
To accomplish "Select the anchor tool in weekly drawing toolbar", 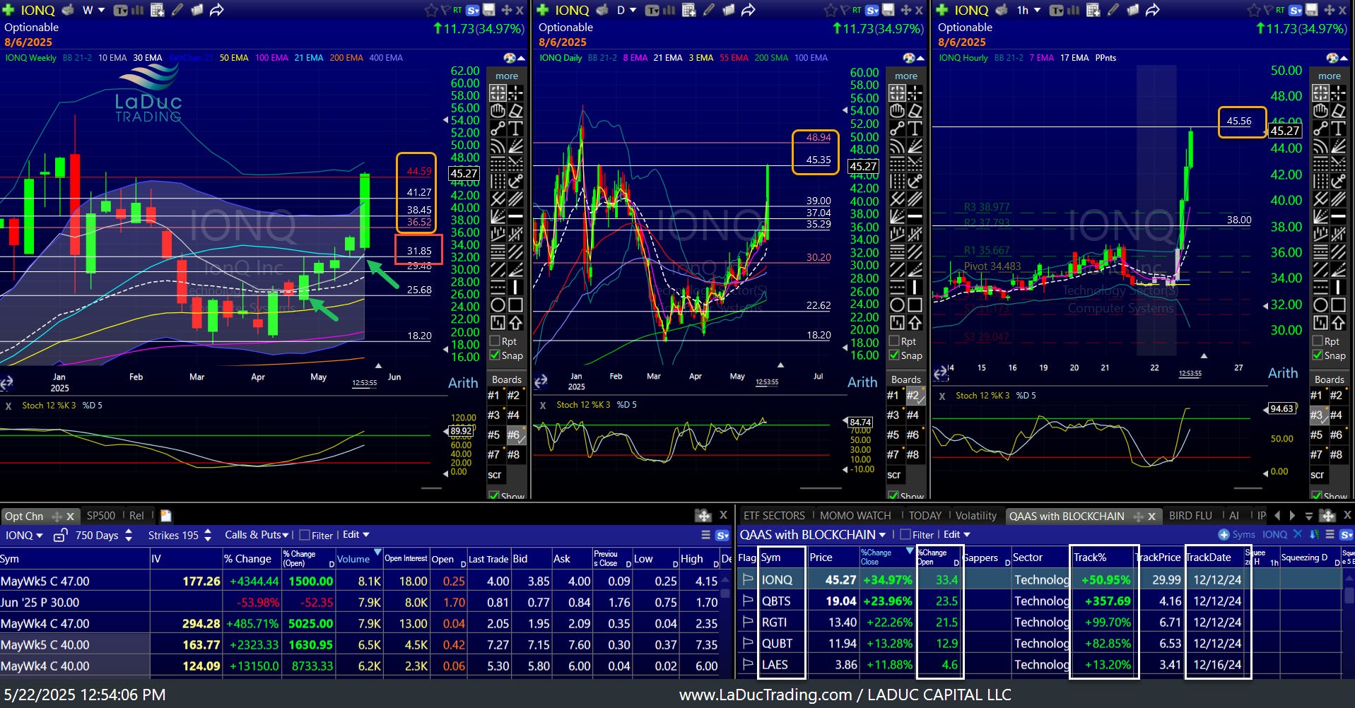I will click(515, 181).
